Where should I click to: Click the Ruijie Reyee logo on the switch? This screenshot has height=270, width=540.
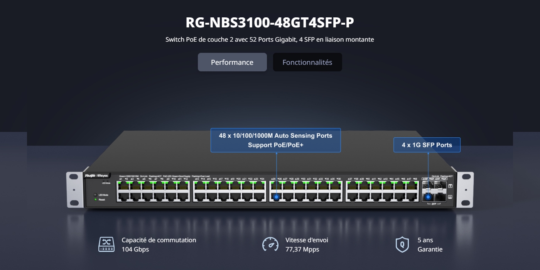click(96, 176)
